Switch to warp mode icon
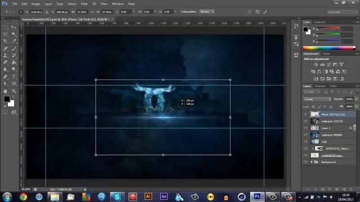Viewport: 360px width, 202px height. [249, 12]
